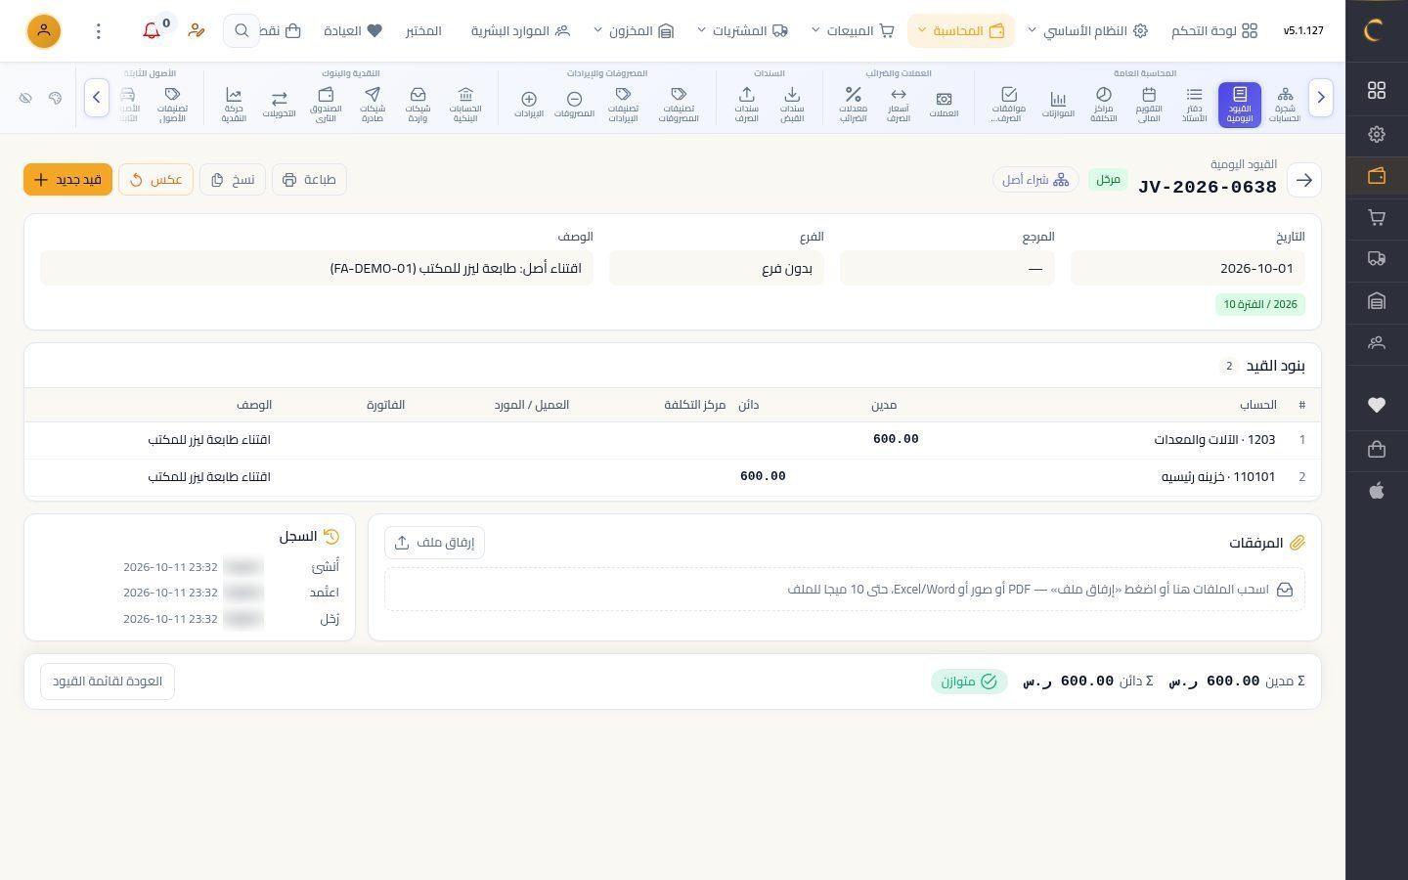
Task: Click the attachments file drop zone
Action: pyautogui.click(x=845, y=590)
